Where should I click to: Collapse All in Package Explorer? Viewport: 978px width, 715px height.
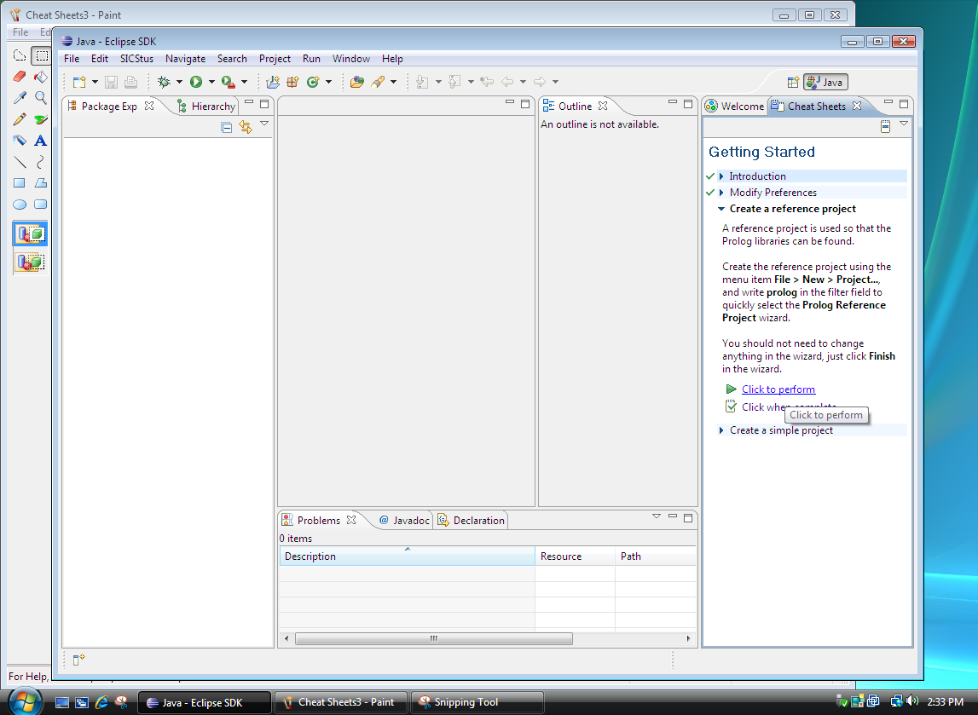click(x=227, y=127)
